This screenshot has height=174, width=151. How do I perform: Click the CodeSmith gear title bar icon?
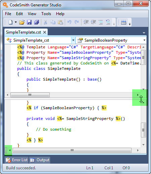pos(5,5)
